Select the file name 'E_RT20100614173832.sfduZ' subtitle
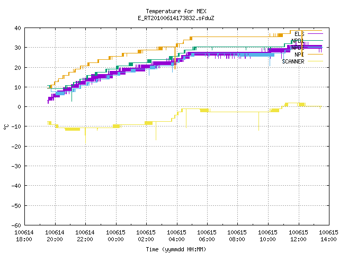The image size is (339, 254). pyautogui.click(x=176, y=18)
